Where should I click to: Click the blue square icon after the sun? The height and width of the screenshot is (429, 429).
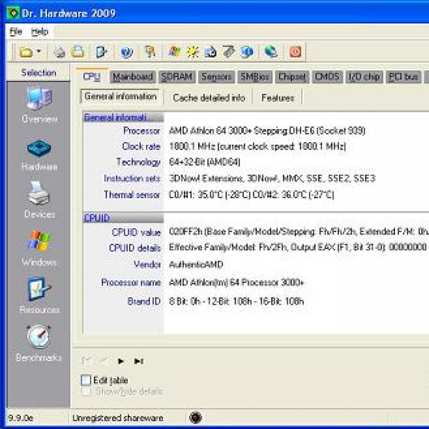[210, 52]
